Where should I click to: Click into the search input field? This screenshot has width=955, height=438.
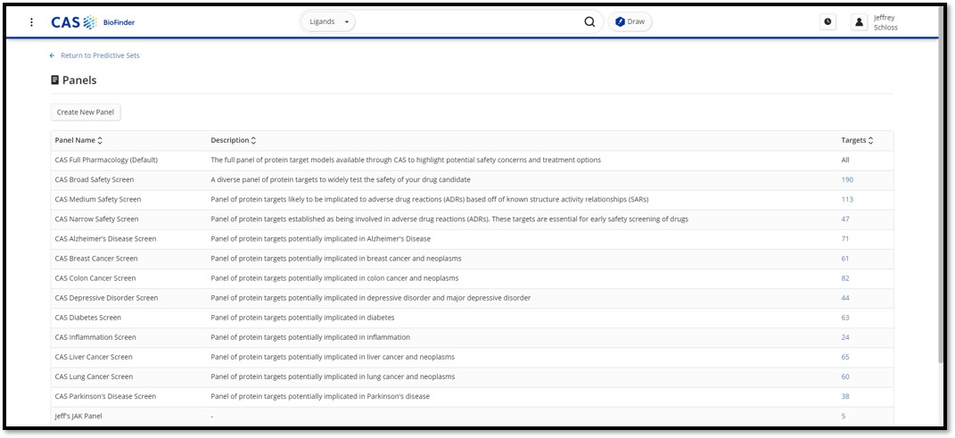tap(469, 22)
